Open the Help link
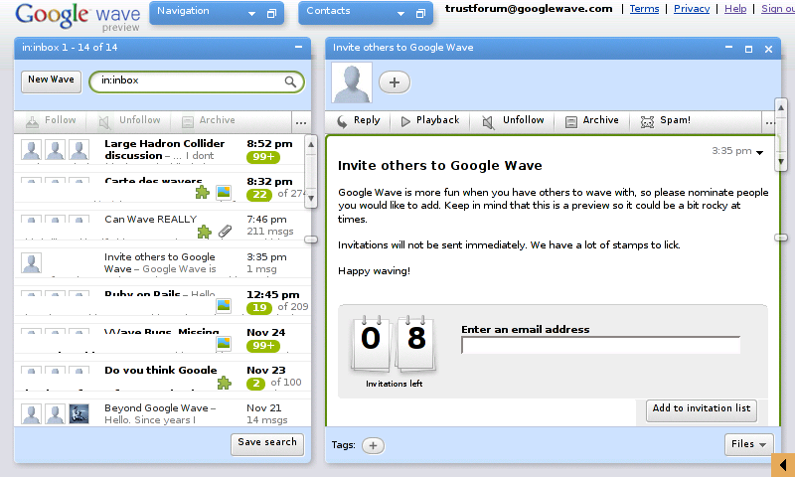The width and height of the screenshot is (795, 477). pyautogui.click(x=735, y=9)
